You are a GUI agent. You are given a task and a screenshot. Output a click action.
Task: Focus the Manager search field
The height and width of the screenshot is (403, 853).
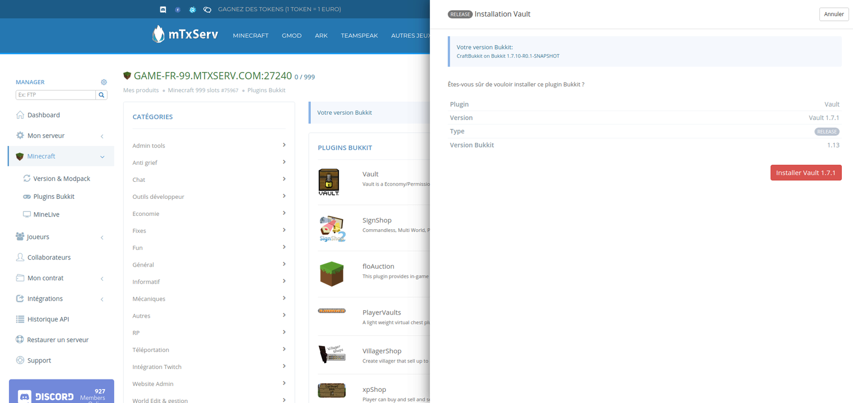pyautogui.click(x=55, y=95)
